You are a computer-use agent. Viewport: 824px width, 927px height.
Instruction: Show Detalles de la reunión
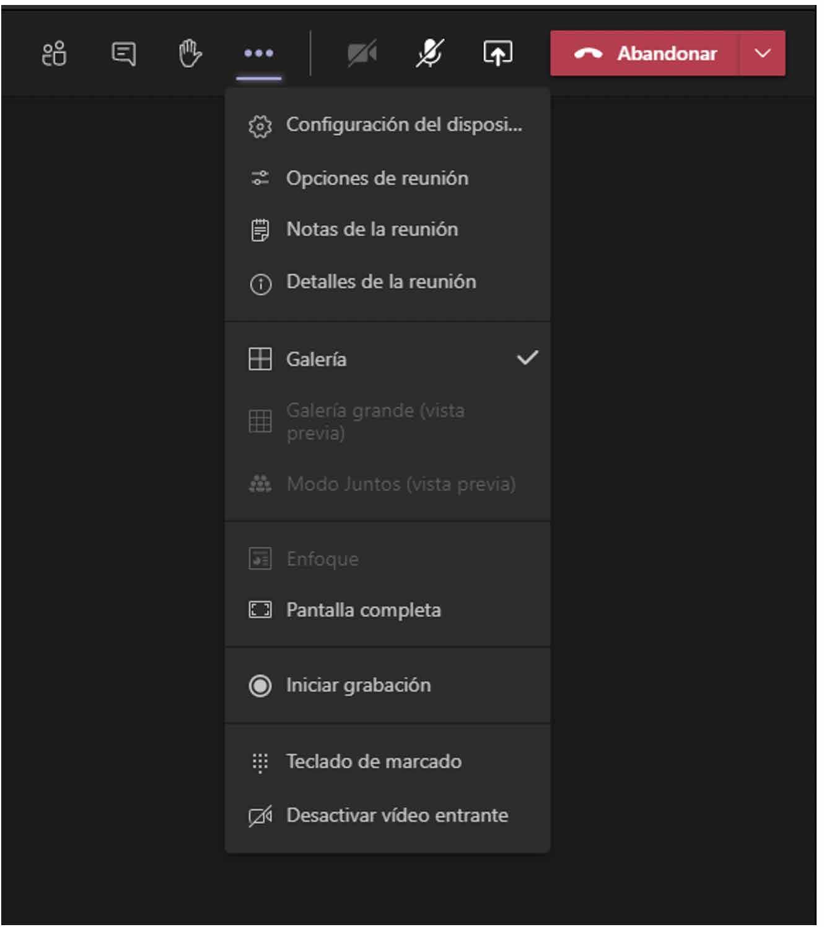[388, 282]
